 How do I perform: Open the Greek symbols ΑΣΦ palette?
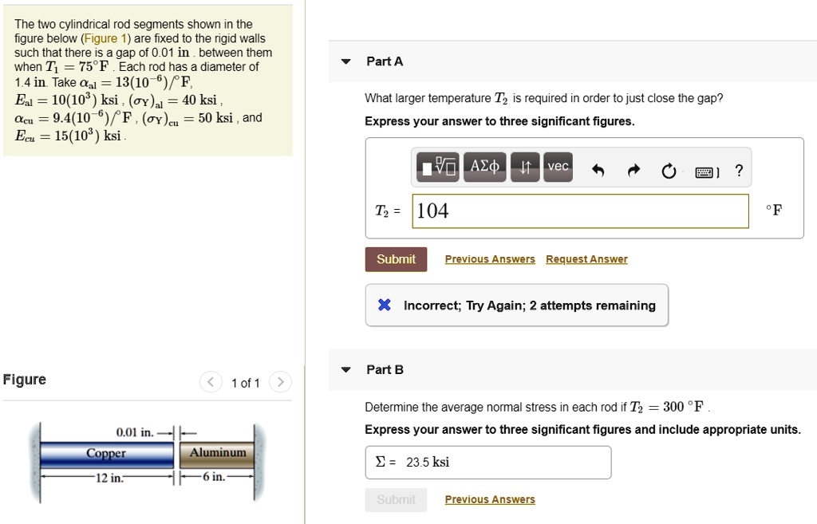point(483,167)
